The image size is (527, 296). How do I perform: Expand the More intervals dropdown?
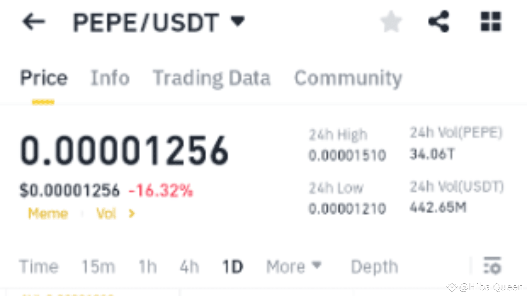click(293, 266)
